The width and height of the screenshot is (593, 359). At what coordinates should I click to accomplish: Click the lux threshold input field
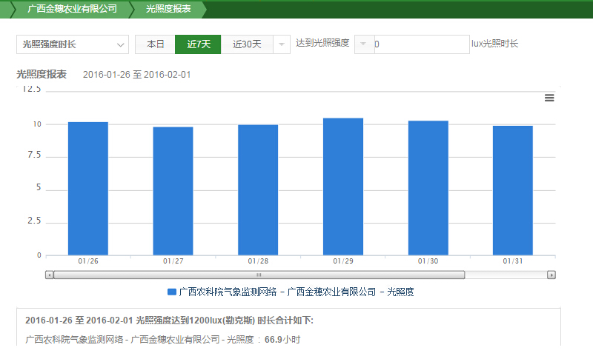click(x=420, y=44)
